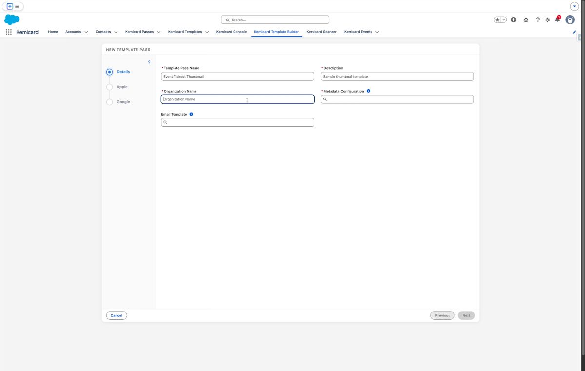Click the Email Template lookup field
The image size is (585, 371).
pos(238,122)
